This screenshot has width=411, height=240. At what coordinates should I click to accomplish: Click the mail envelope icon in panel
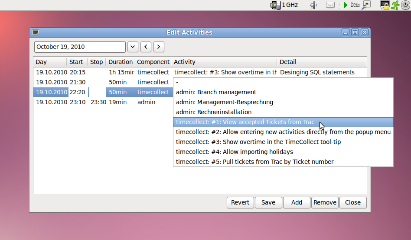point(330,5)
